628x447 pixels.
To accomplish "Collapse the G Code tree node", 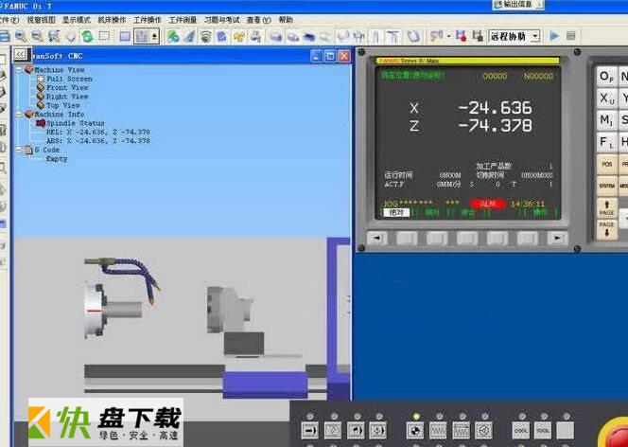I will [19, 150].
